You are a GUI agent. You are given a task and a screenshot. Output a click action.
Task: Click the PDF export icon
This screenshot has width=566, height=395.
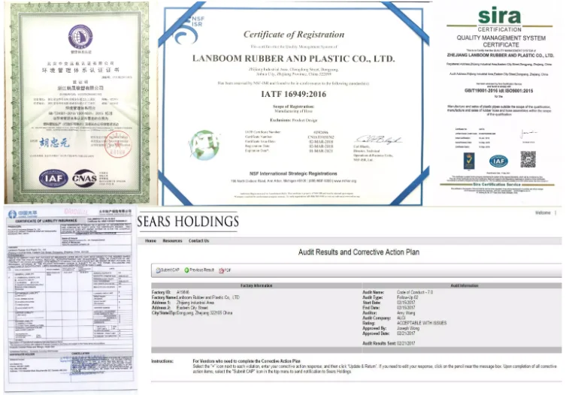tap(221, 270)
